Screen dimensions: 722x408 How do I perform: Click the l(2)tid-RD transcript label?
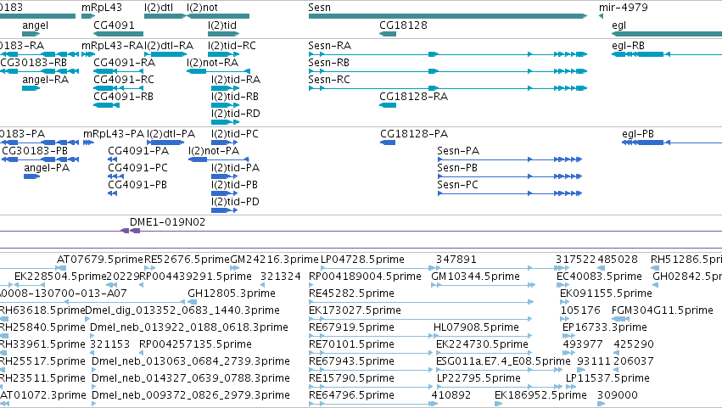coord(236,114)
